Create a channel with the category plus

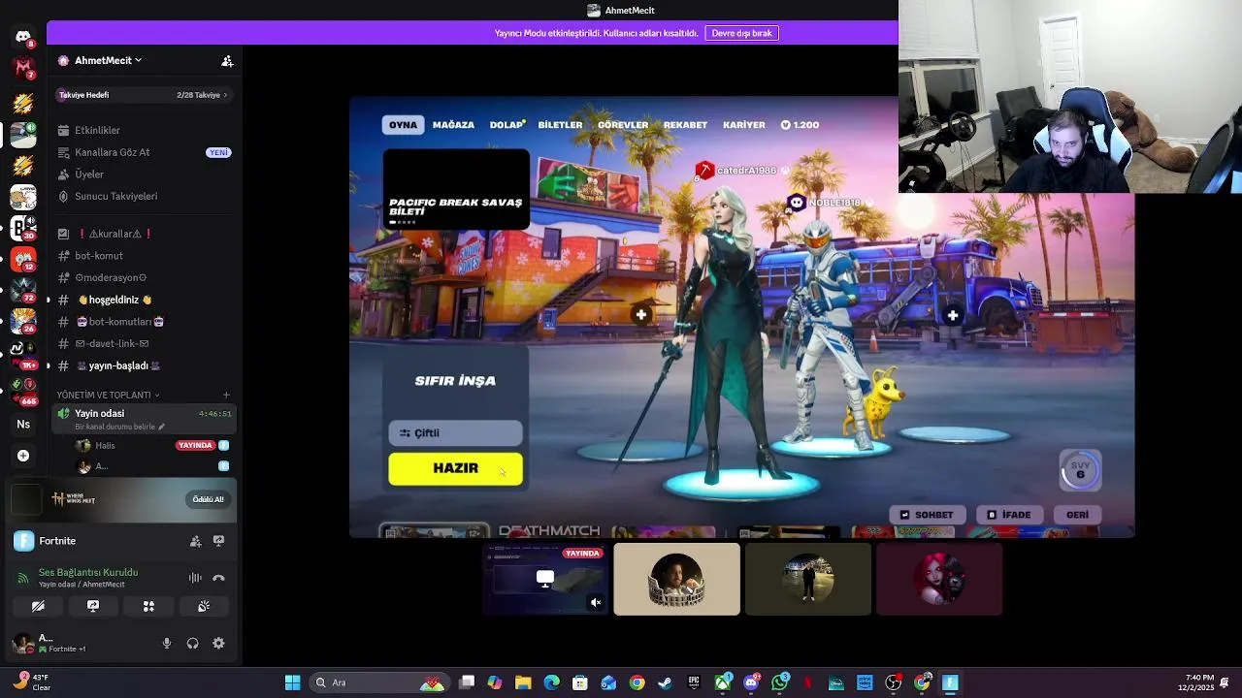coord(226,395)
